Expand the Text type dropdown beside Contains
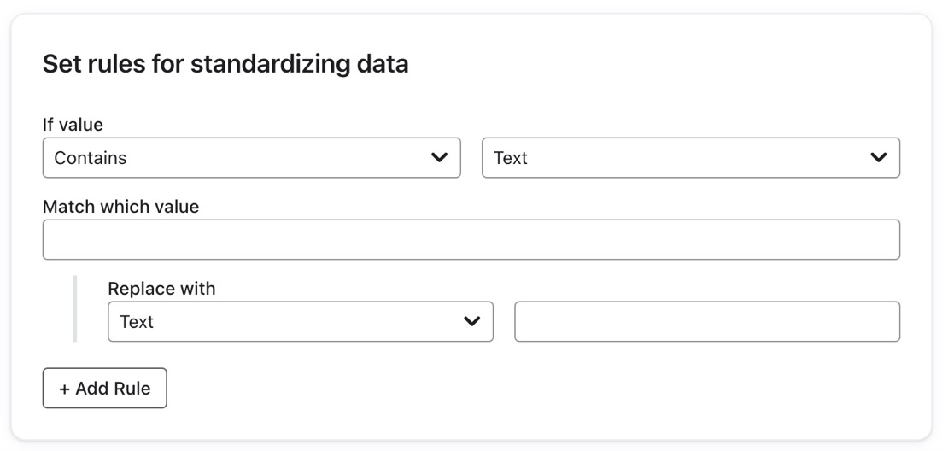Screen dimensions: 948x451 [x=690, y=158]
